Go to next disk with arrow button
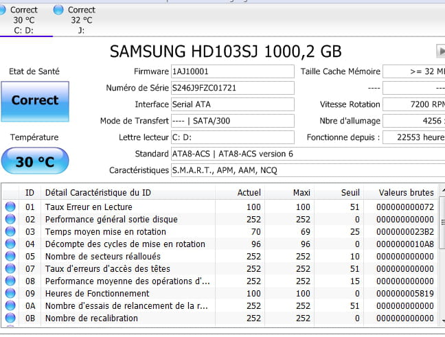 441,51
